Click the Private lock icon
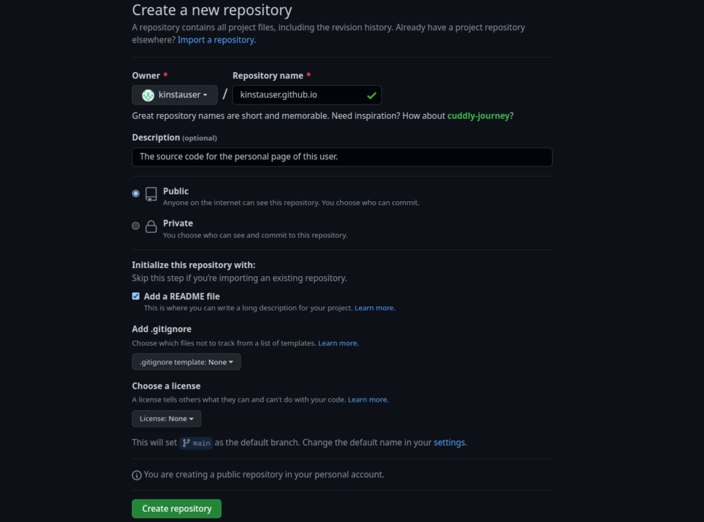The image size is (704, 522). click(151, 227)
